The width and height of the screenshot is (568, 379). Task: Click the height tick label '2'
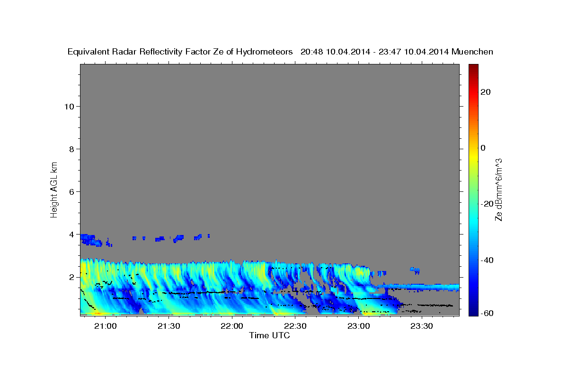(x=72, y=277)
